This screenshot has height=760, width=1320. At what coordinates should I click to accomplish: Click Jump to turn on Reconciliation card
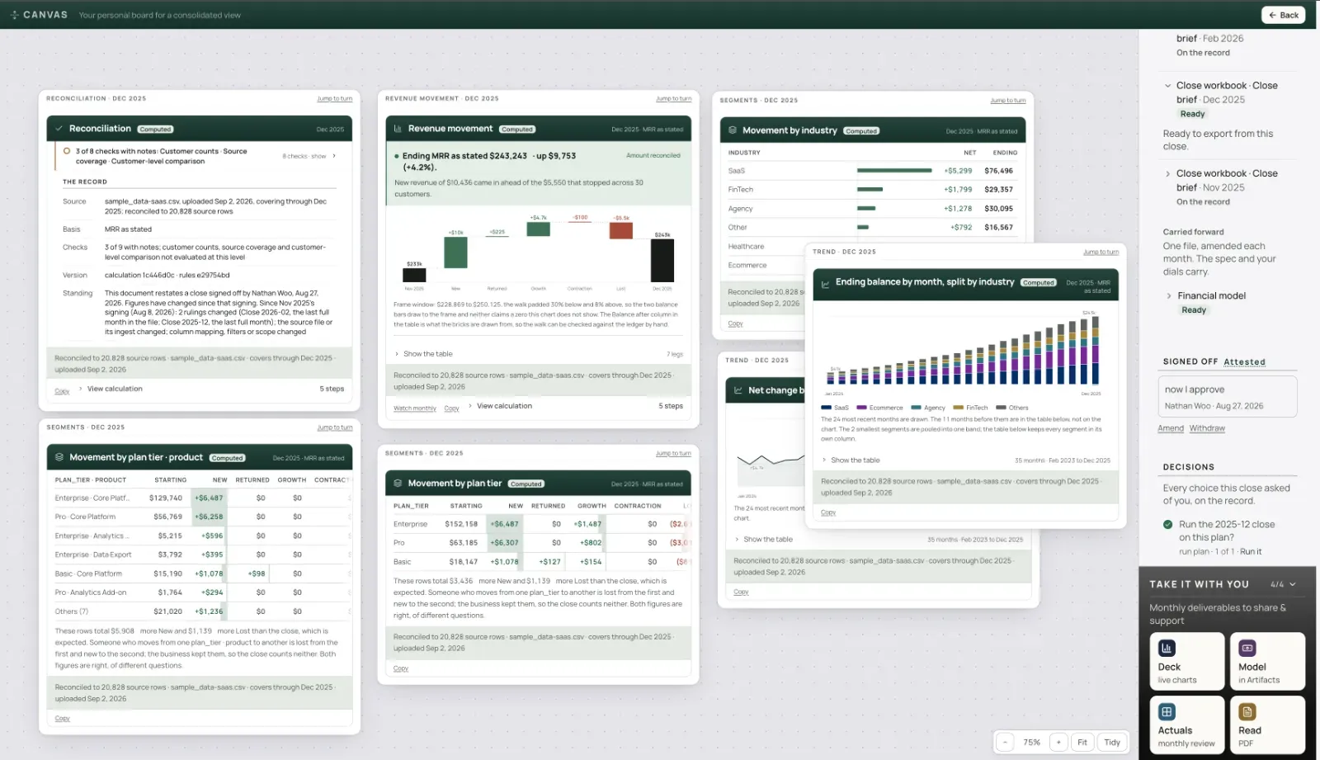335,99
